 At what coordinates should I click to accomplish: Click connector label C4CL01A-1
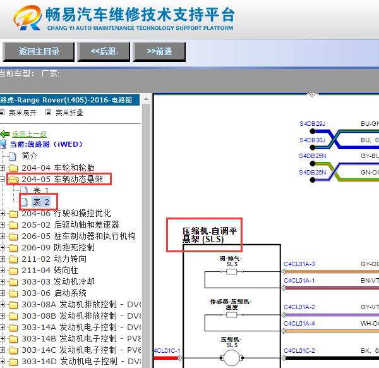(x=299, y=280)
